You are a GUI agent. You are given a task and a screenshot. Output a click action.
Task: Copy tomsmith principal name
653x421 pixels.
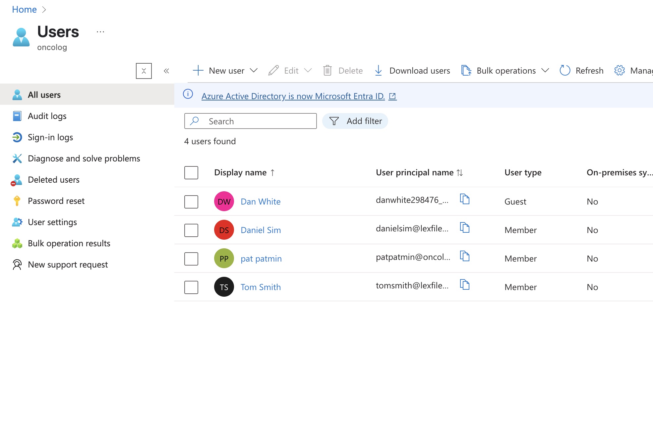coord(465,284)
